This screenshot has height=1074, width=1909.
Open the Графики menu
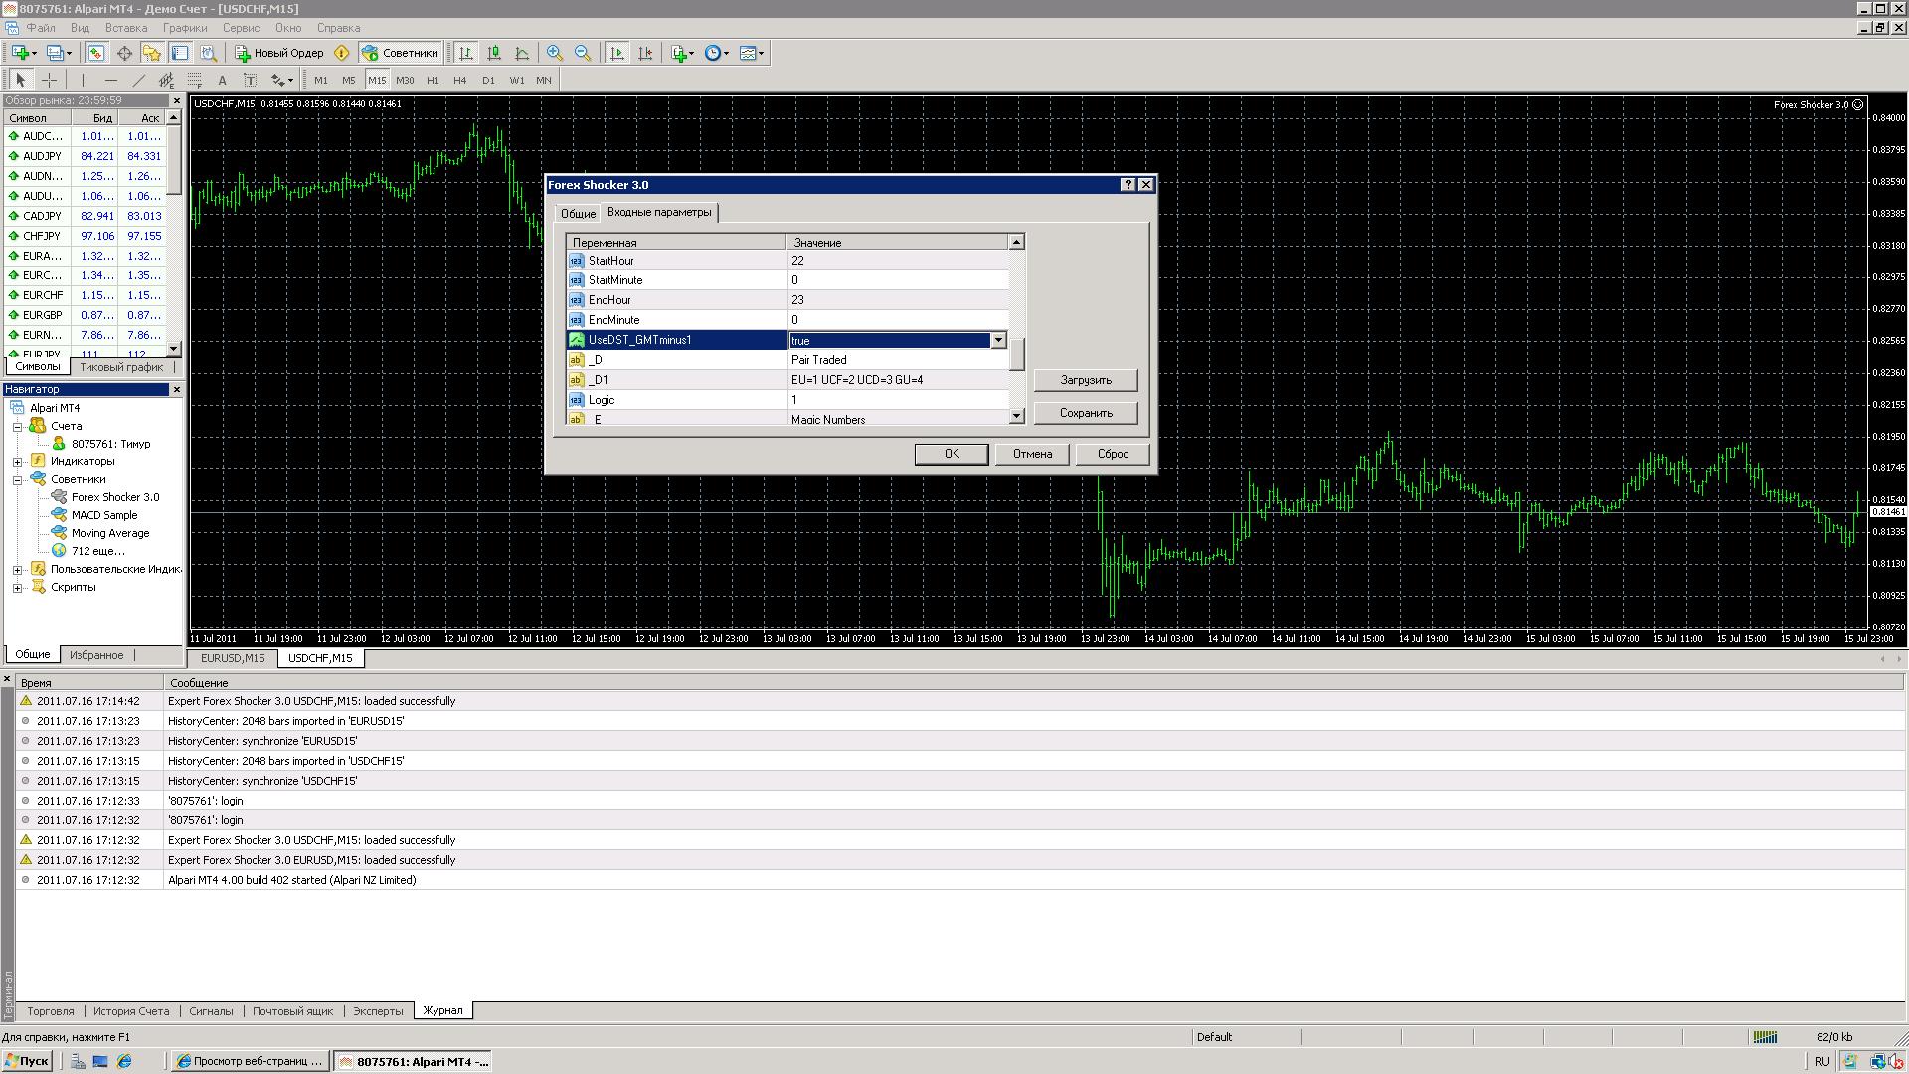pos(185,28)
